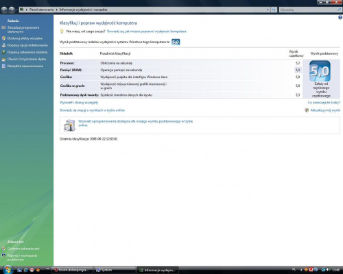Viewport: 343px width, 274px height.
Task: Click Co oznaczają te liczby link
Action: [x=324, y=103]
